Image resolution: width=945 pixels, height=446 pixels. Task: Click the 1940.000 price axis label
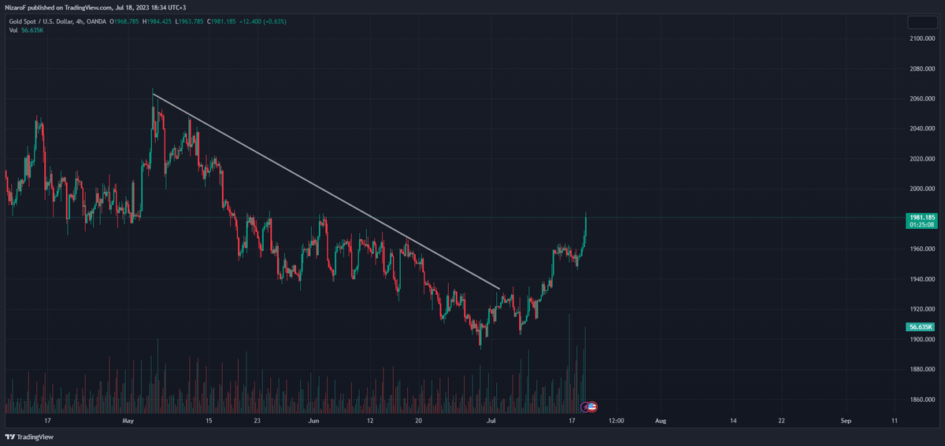[921, 279]
